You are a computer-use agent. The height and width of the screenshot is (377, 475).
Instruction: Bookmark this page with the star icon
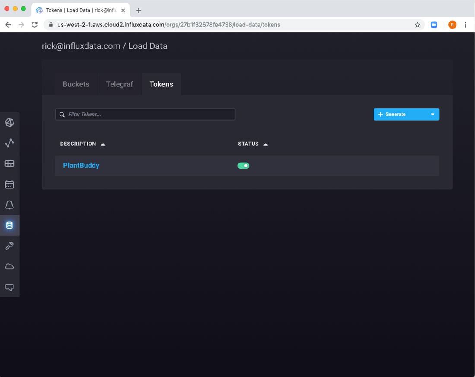point(418,25)
